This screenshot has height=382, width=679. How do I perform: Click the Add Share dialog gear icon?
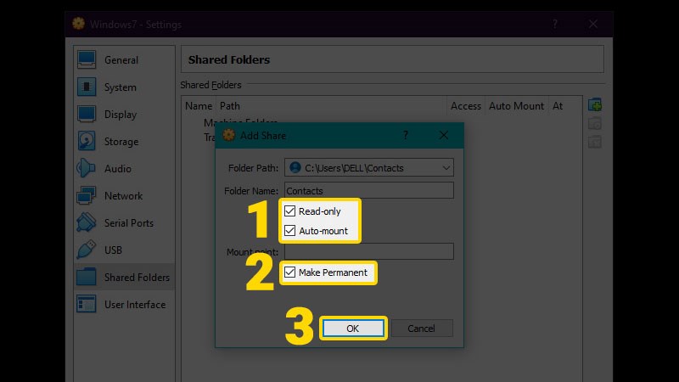pyautogui.click(x=228, y=135)
